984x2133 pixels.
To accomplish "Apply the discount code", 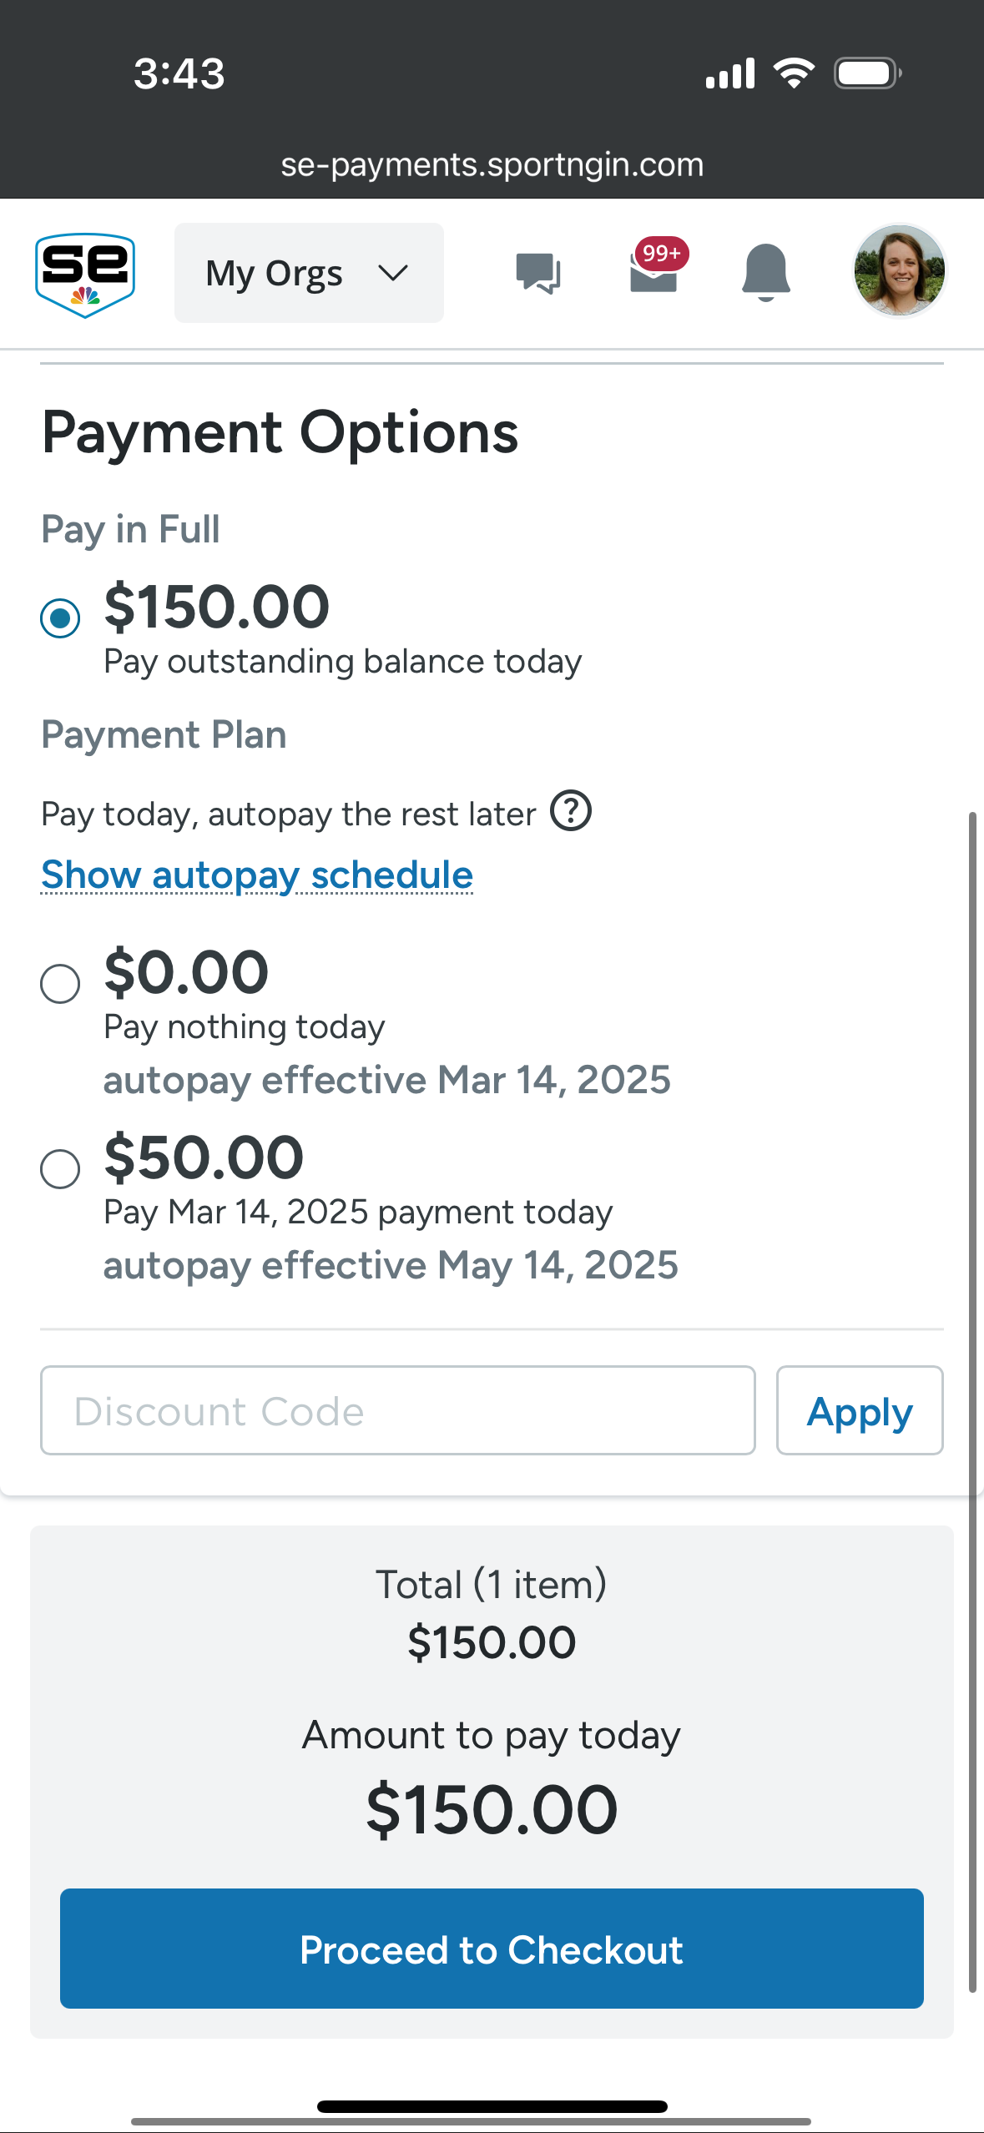I will click(859, 1411).
